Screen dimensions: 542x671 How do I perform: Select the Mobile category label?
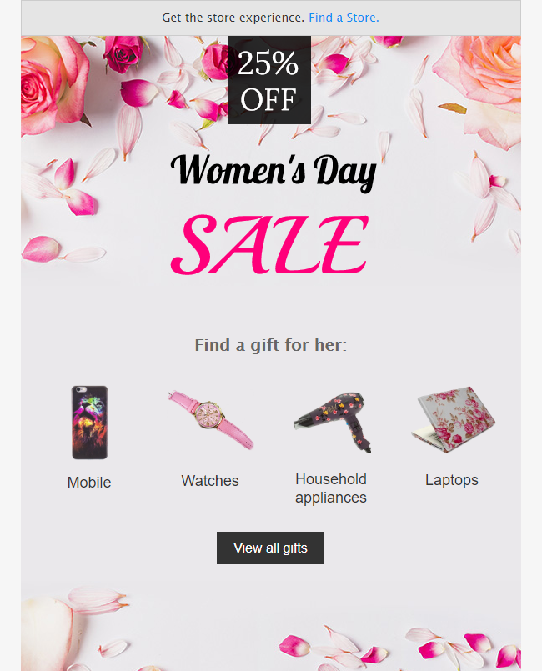click(x=89, y=483)
